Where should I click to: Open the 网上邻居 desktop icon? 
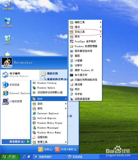pyautogui.click(x=8, y=23)
